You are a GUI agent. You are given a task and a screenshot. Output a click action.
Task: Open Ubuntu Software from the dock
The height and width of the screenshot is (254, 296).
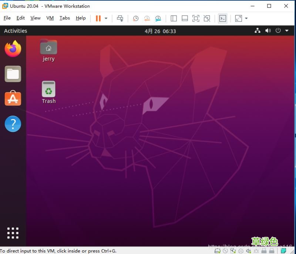point(13,98)
